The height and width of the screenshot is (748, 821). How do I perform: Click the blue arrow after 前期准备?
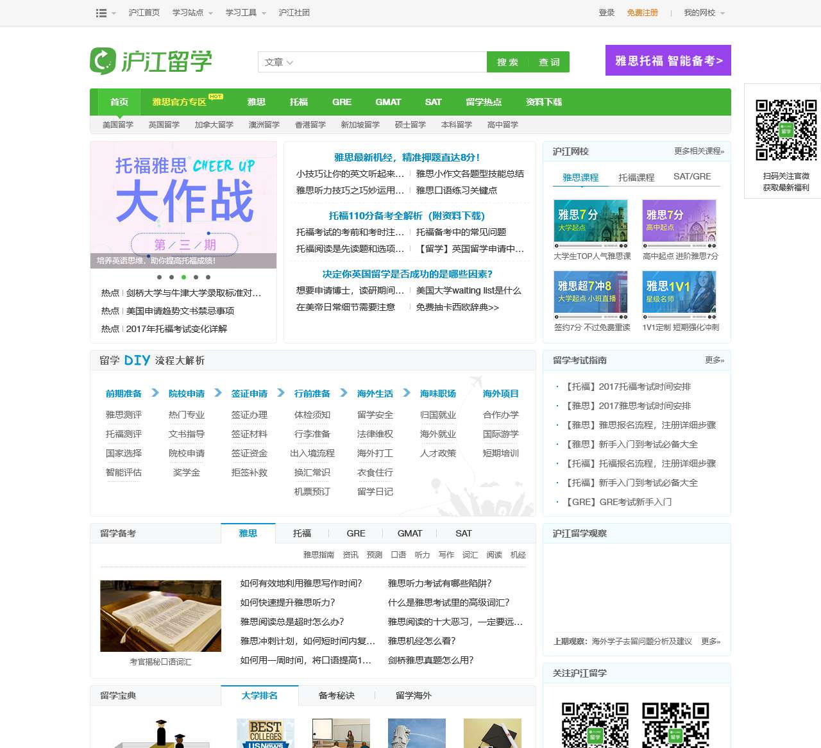(x=155, y=393)
